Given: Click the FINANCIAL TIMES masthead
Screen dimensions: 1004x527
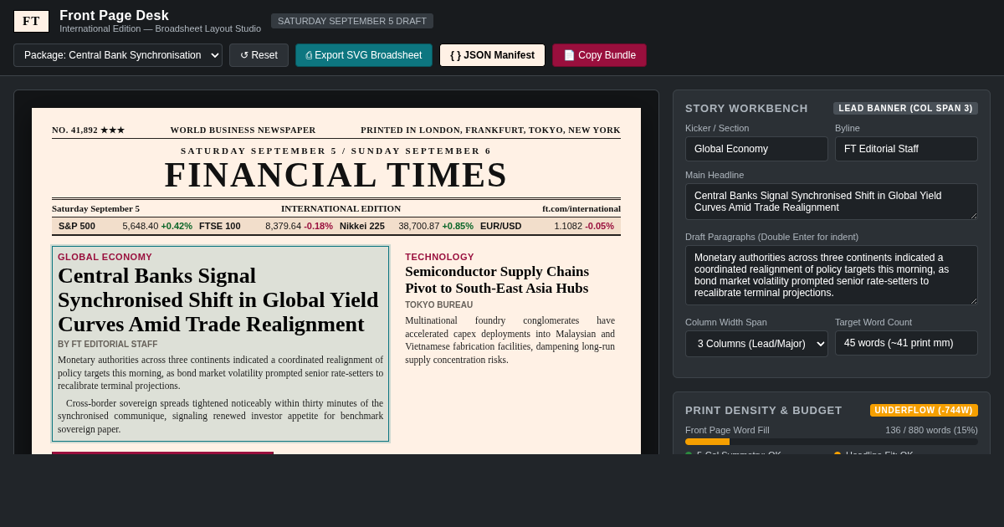Looking at the screenshot, I should click(x=336, y=175).
